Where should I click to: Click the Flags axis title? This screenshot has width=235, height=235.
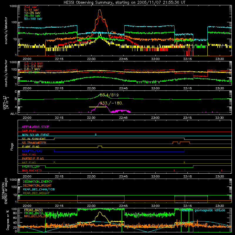pyautogui.click(x=12, y=147)
